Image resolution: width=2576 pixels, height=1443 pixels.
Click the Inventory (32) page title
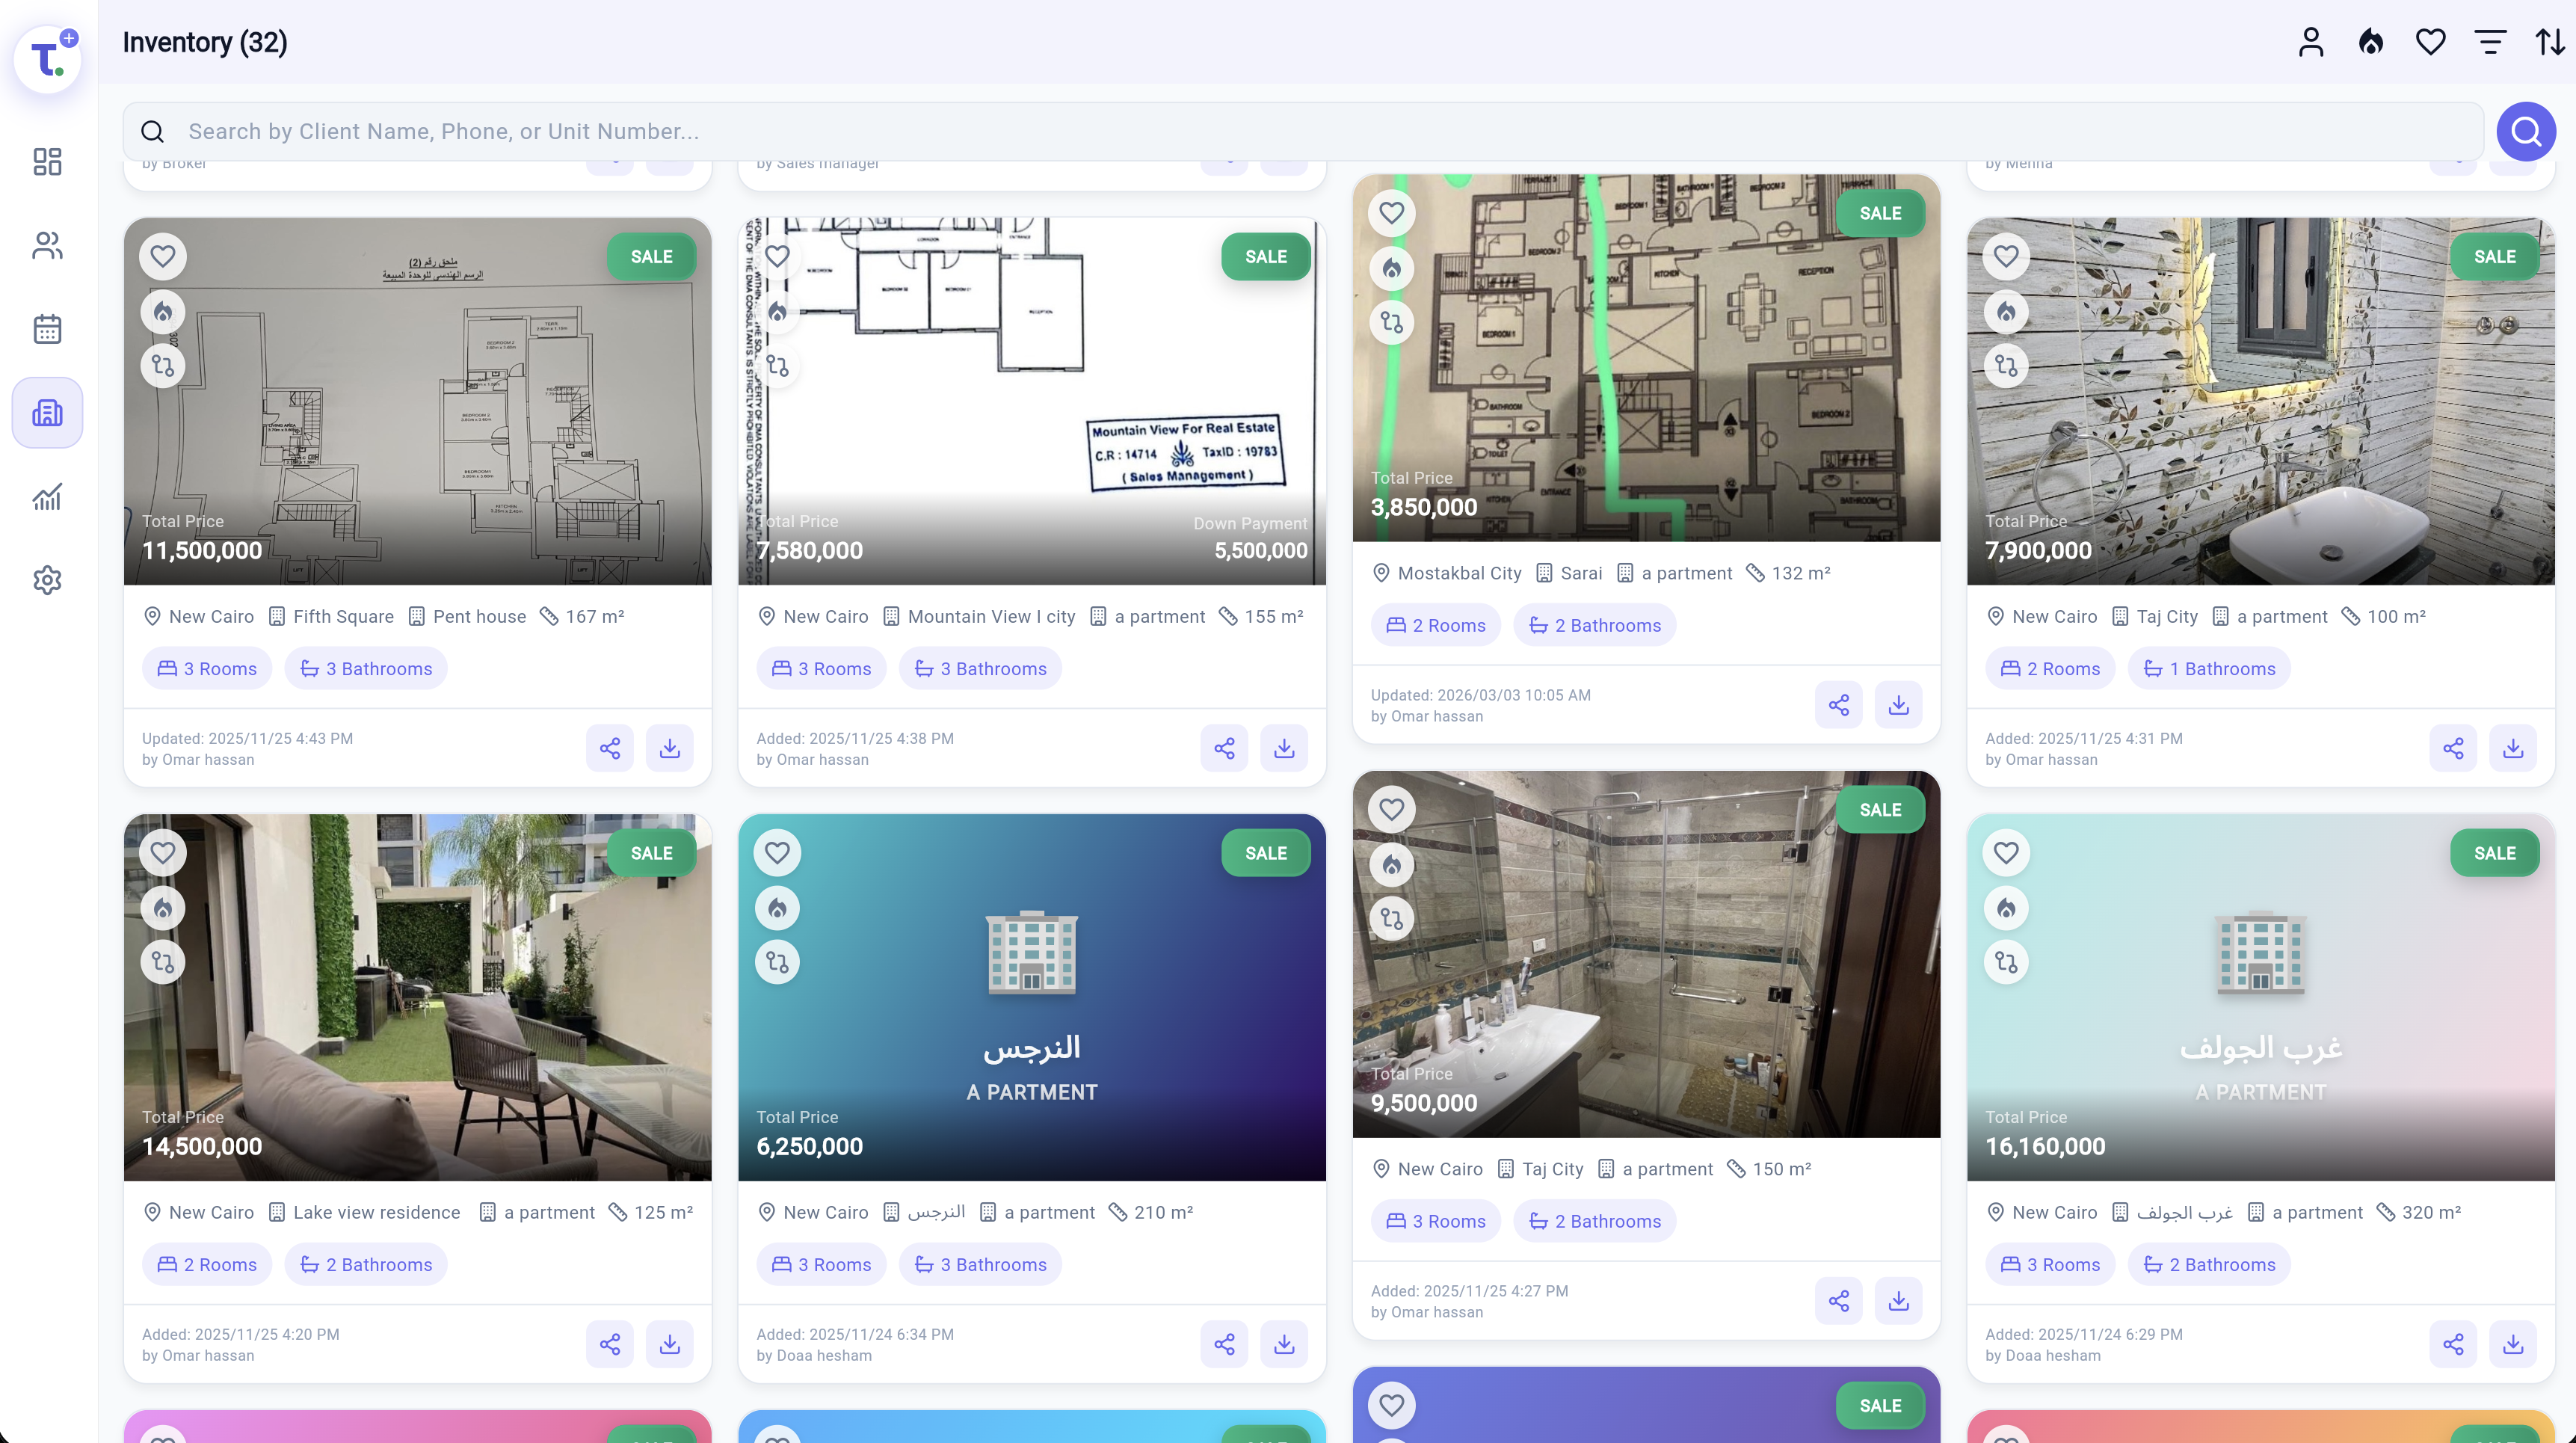point(205,42)
